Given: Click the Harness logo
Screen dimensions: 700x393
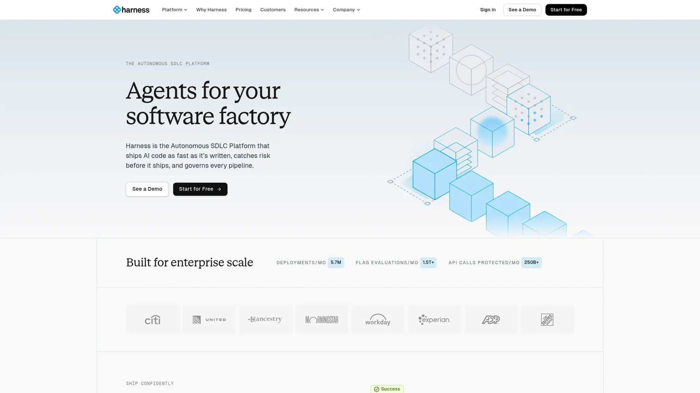Looking at the screenshot, I should [131, 10].
